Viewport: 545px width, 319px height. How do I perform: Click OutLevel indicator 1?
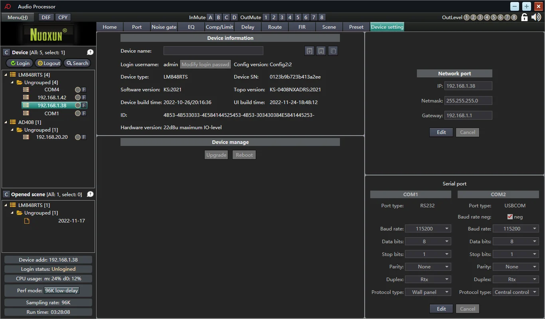click(x=466, y=17)
